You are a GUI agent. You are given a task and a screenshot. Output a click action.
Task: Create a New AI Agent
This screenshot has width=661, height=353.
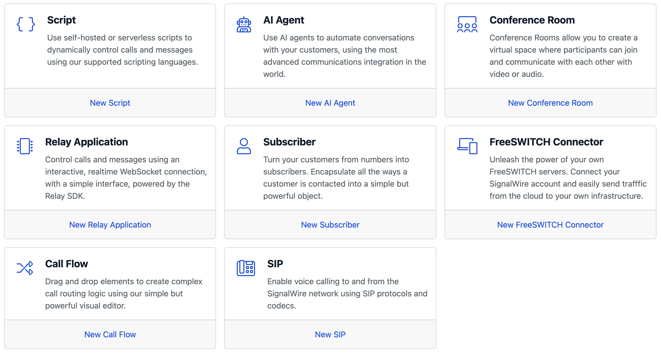330,103
